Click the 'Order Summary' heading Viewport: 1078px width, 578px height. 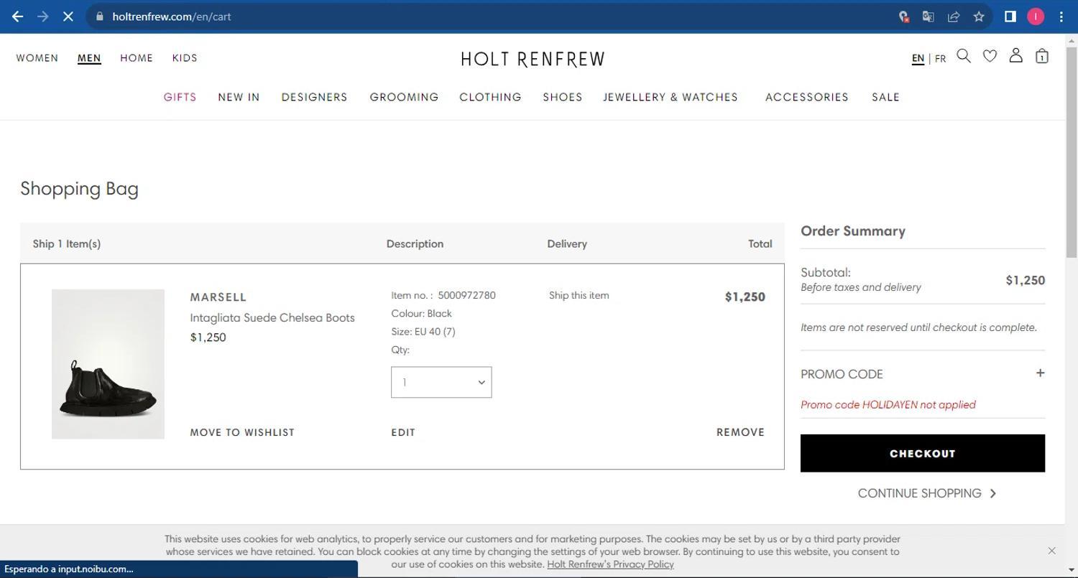pyautogui.click(x=853, y=231)
